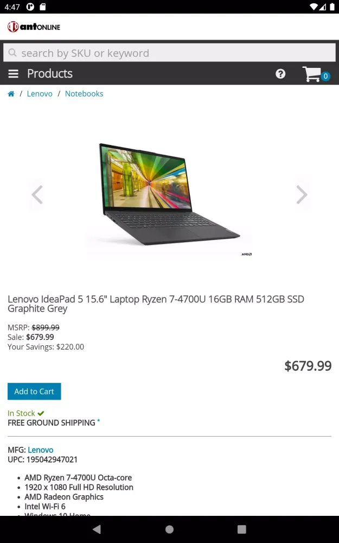339x543 pixels.
Task: Tap the cart item count badge
Action: pyautogui.click(x=325, y=76)
